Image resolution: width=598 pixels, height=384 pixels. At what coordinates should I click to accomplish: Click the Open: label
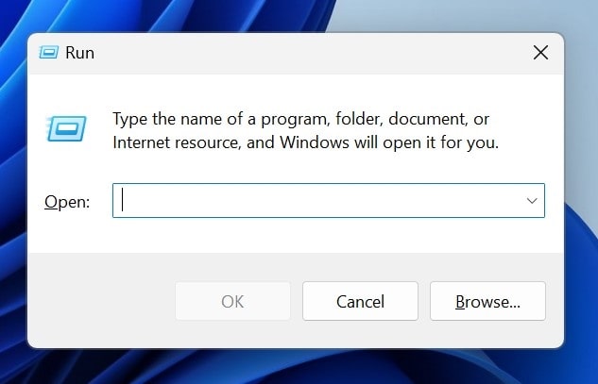67,202
